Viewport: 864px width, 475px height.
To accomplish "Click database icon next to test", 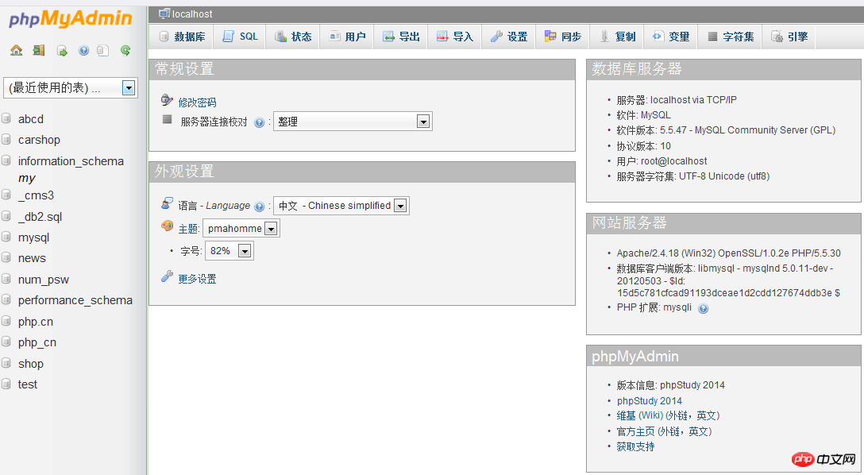I will coord(6,384).
